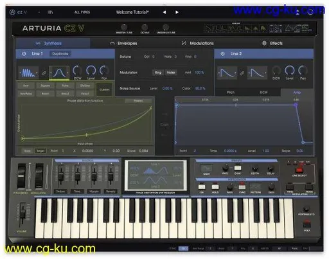Select the Square waveform button
The height and width of the screenshot is (259, 329).
point(45,85)
